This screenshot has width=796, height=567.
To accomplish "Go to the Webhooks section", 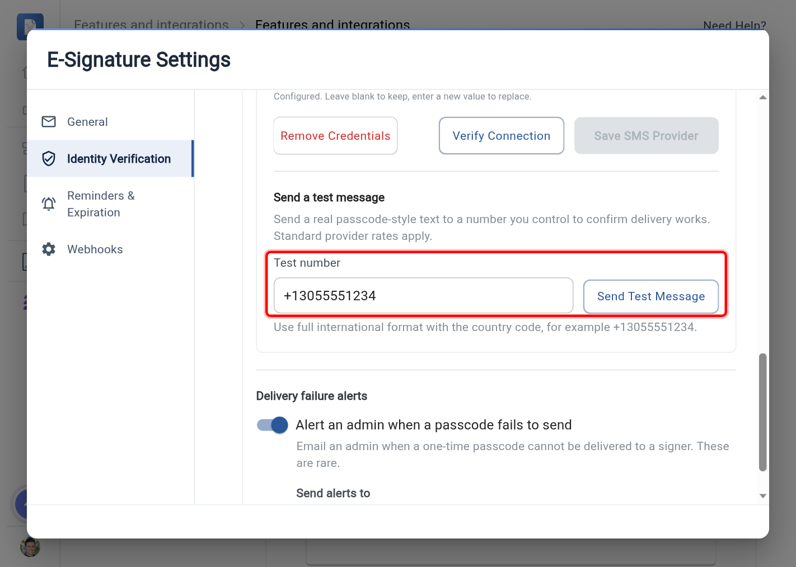I will (110, 249).
